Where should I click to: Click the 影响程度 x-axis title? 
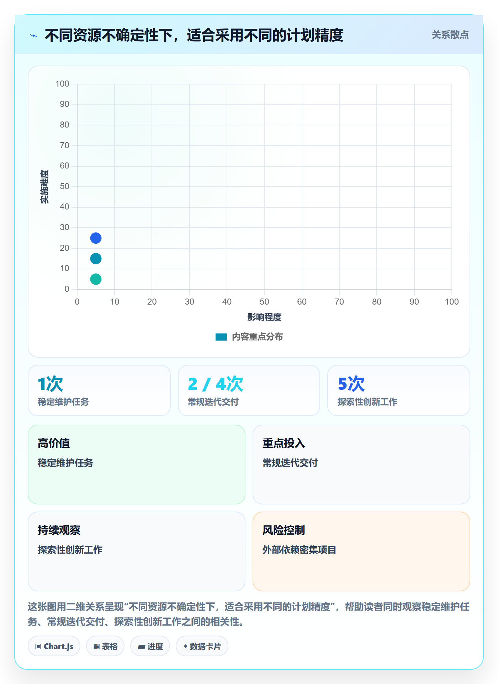[264, 317]
